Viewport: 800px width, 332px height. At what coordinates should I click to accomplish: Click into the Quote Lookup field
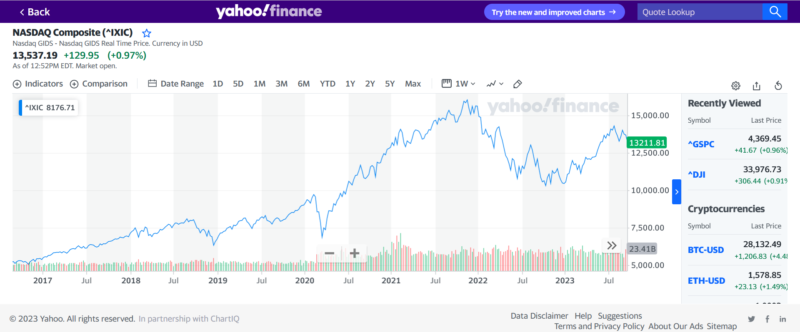[700, 12]
